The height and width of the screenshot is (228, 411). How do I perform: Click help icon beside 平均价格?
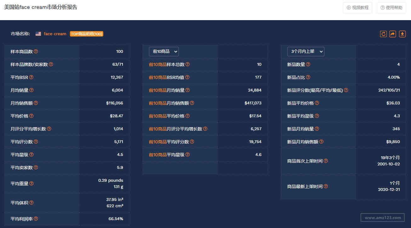point(31,116)
